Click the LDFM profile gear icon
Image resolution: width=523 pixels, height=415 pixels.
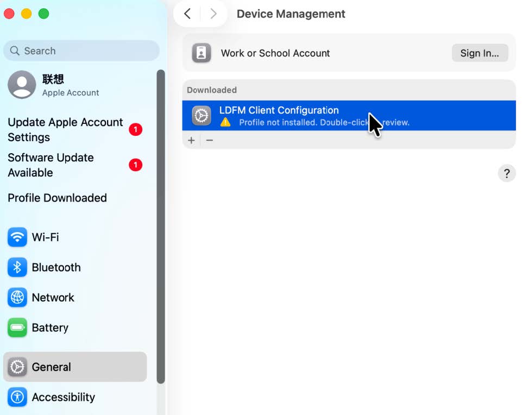[x=201, y=115]
